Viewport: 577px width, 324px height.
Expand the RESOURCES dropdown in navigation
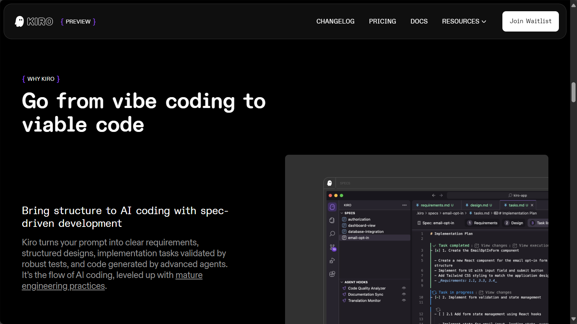point(464,21)
